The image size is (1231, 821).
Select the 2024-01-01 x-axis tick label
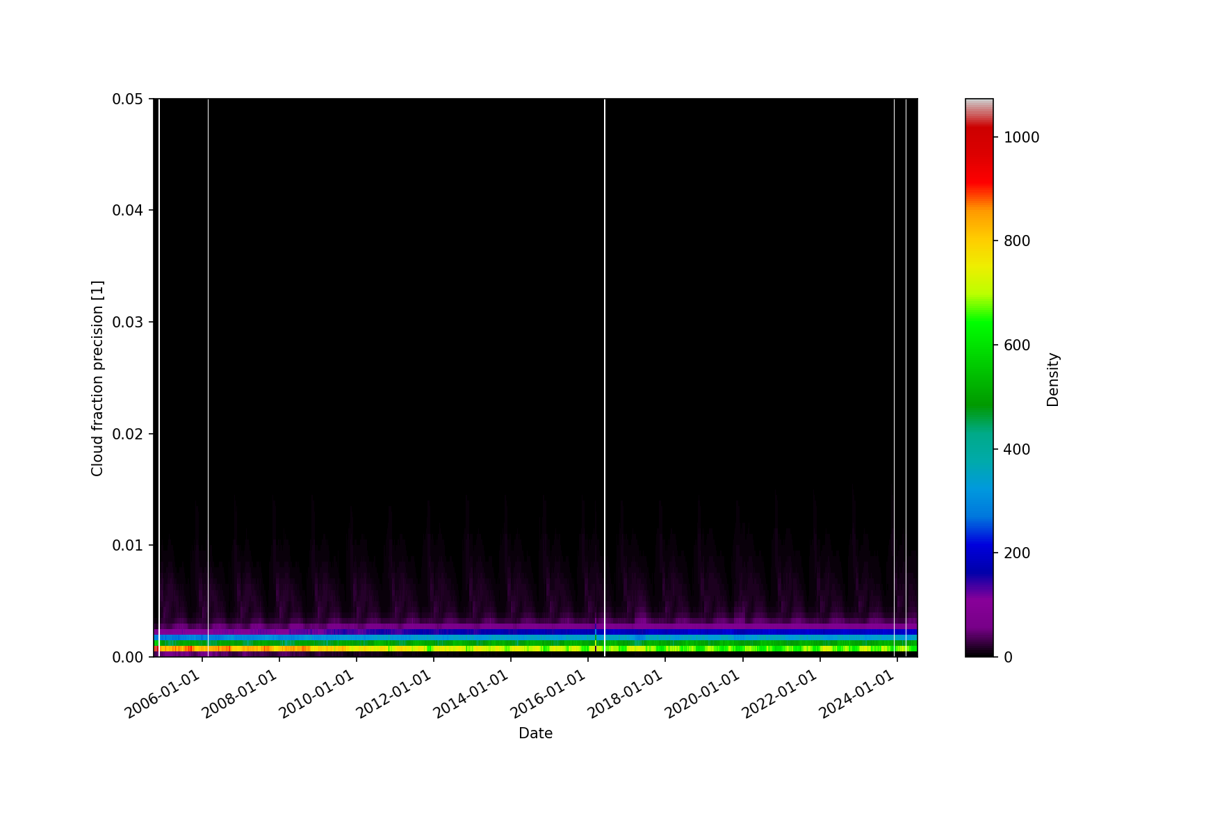point(857,695)
